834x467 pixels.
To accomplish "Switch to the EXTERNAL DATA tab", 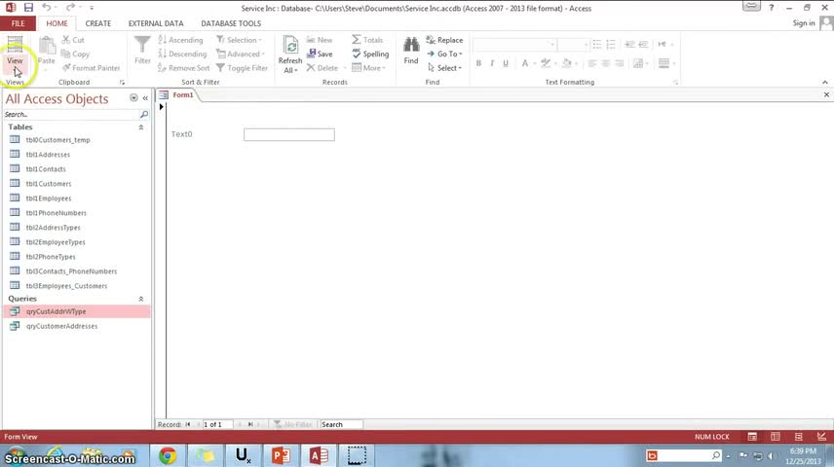I will pos(156,23).
